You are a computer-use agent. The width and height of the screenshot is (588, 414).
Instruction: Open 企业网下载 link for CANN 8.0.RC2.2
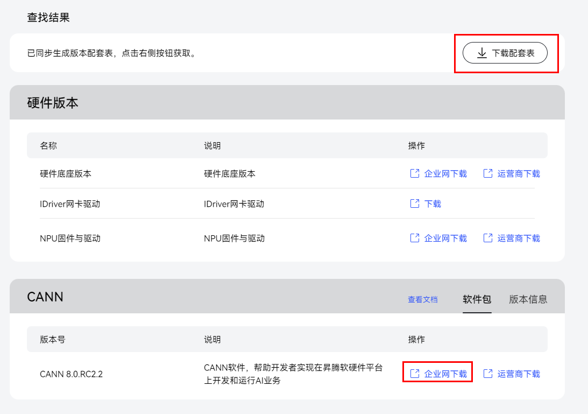(445, 374)
